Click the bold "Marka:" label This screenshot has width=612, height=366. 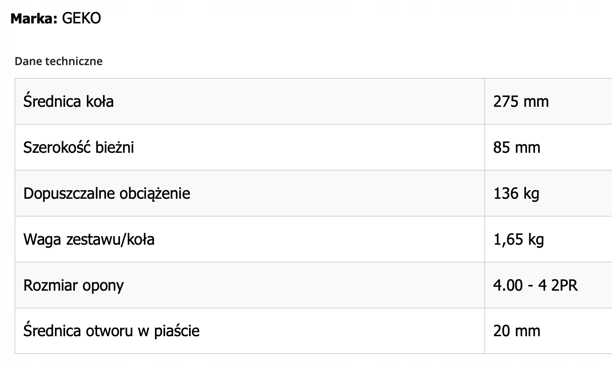34,18
